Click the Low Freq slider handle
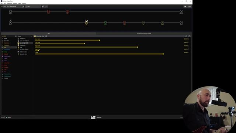 [x=84, y=44]
